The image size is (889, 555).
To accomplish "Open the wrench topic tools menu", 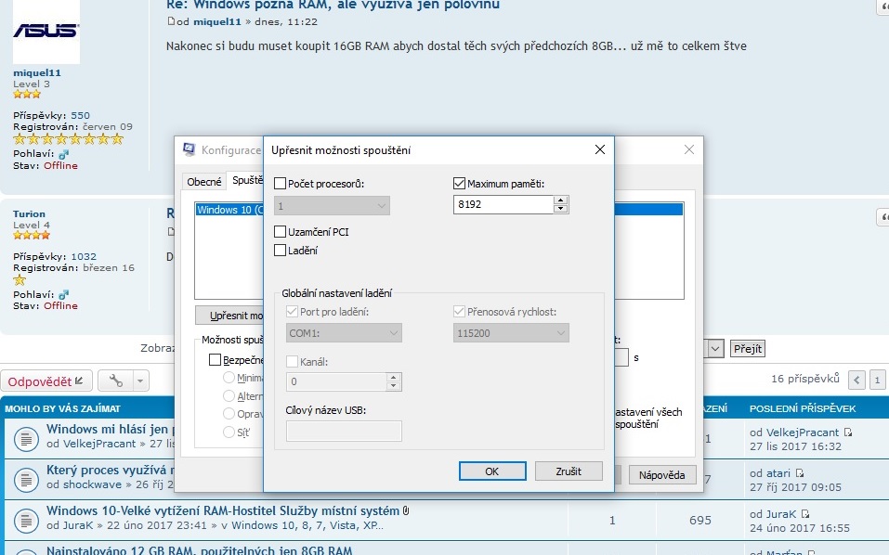I will tap(116, 381).
